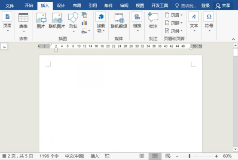Insert 联机视频 online video

[119, 21]
